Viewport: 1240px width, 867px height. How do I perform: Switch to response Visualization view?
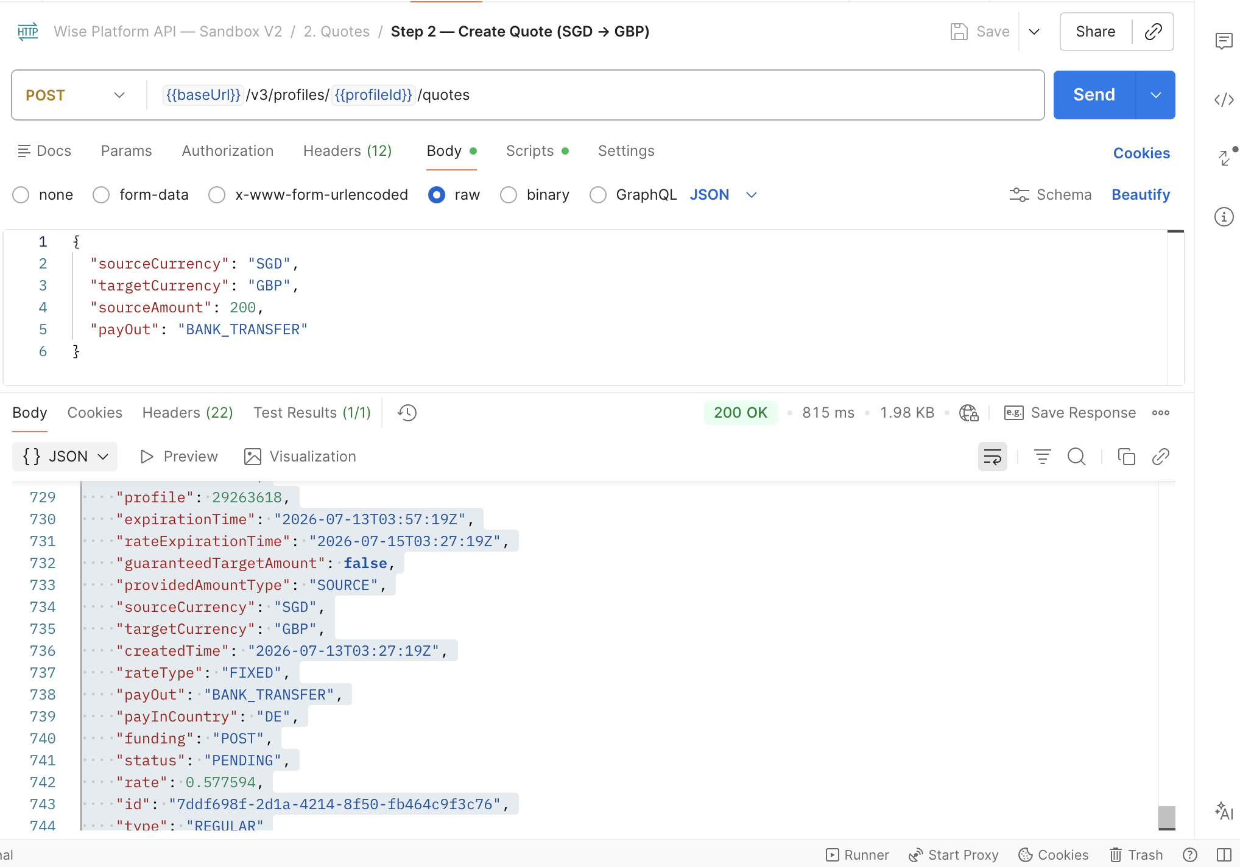[300, 457]
